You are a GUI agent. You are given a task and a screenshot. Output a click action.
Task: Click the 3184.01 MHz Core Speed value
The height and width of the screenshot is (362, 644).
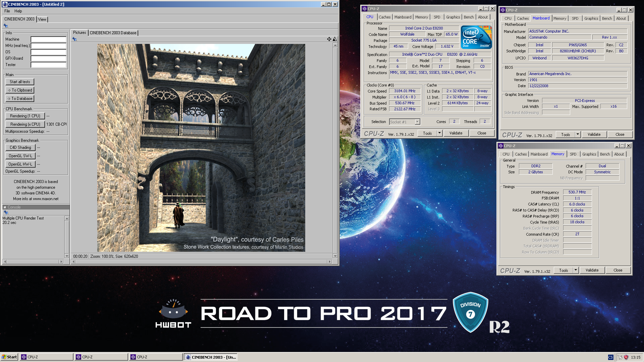(405, 91)
